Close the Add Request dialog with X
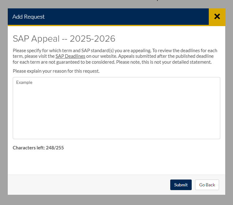The image size is (233, 205). 217,16
